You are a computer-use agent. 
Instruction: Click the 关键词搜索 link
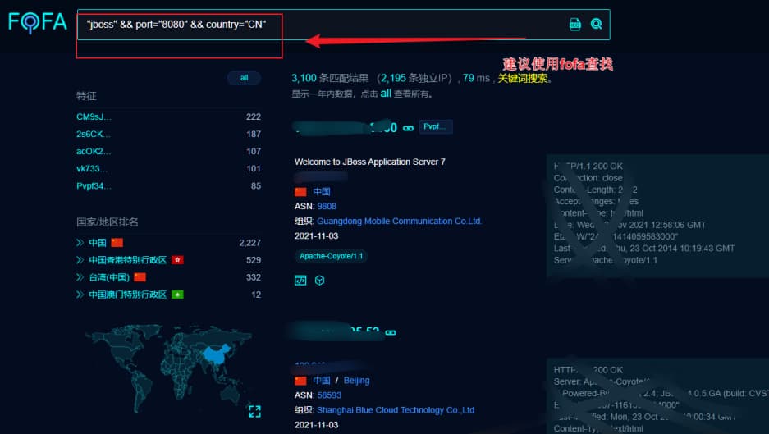coord(523,79)
